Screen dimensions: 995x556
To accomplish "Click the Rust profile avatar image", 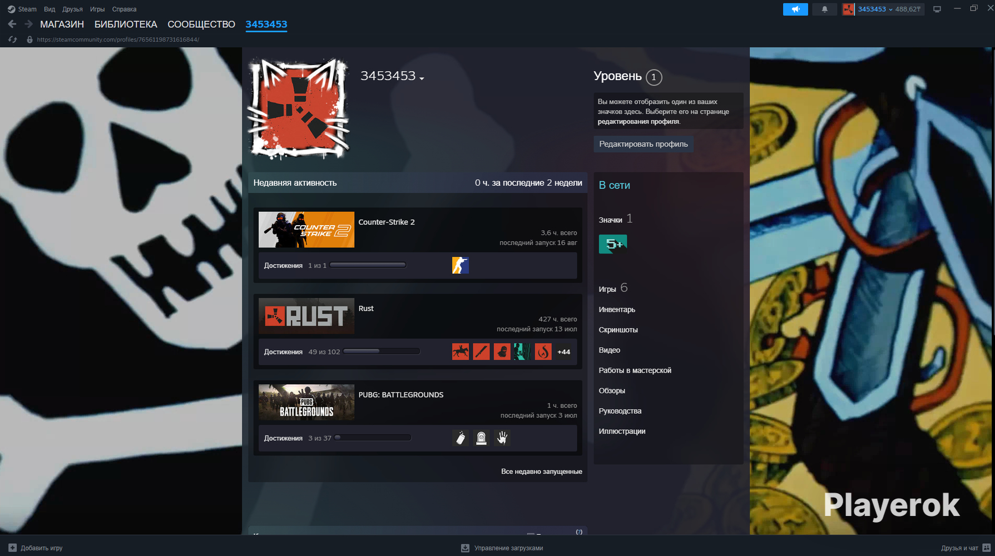I will coord(299,108).
